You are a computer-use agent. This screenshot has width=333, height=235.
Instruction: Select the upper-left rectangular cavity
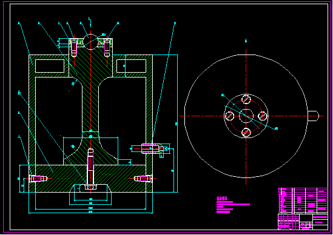click(x=50, y=66)
